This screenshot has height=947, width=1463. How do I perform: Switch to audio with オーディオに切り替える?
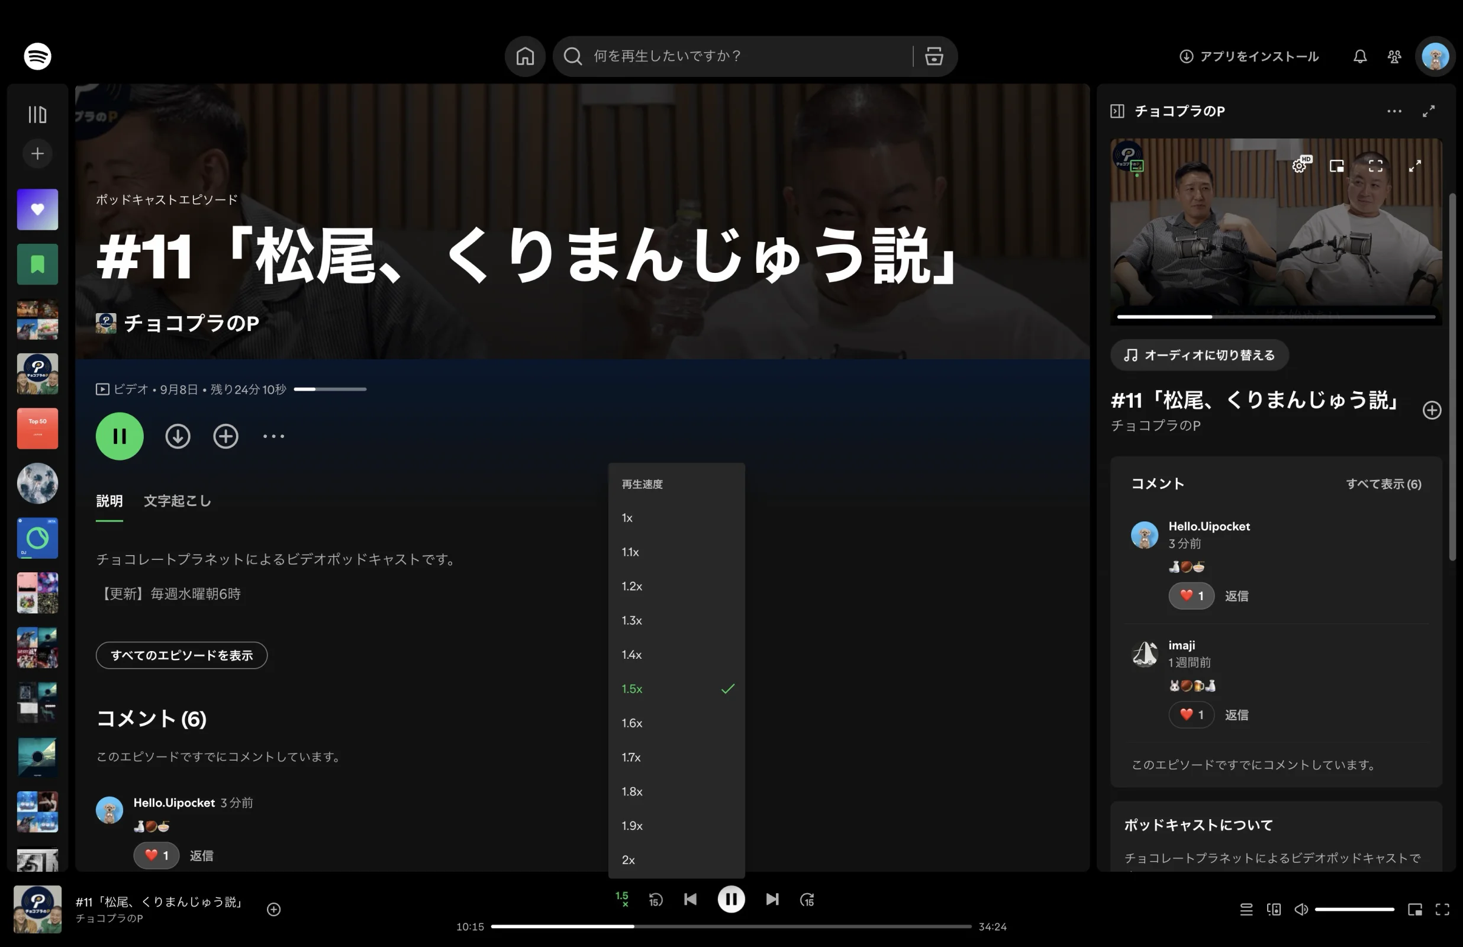(1198, 355)
